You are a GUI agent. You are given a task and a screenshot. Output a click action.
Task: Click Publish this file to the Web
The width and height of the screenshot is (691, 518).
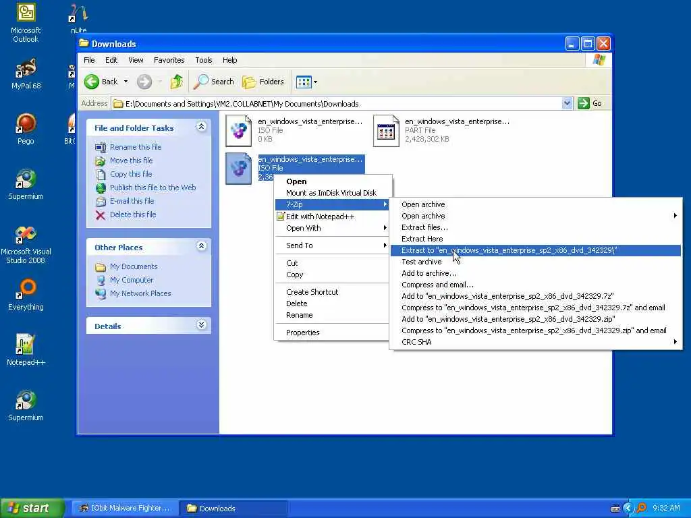[x=153, y=188]
